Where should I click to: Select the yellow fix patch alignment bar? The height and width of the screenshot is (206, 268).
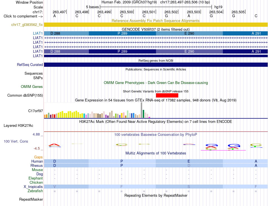[x=156, y=25]
